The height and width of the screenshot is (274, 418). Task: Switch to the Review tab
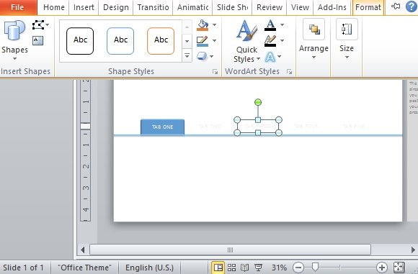click(270, 7)
